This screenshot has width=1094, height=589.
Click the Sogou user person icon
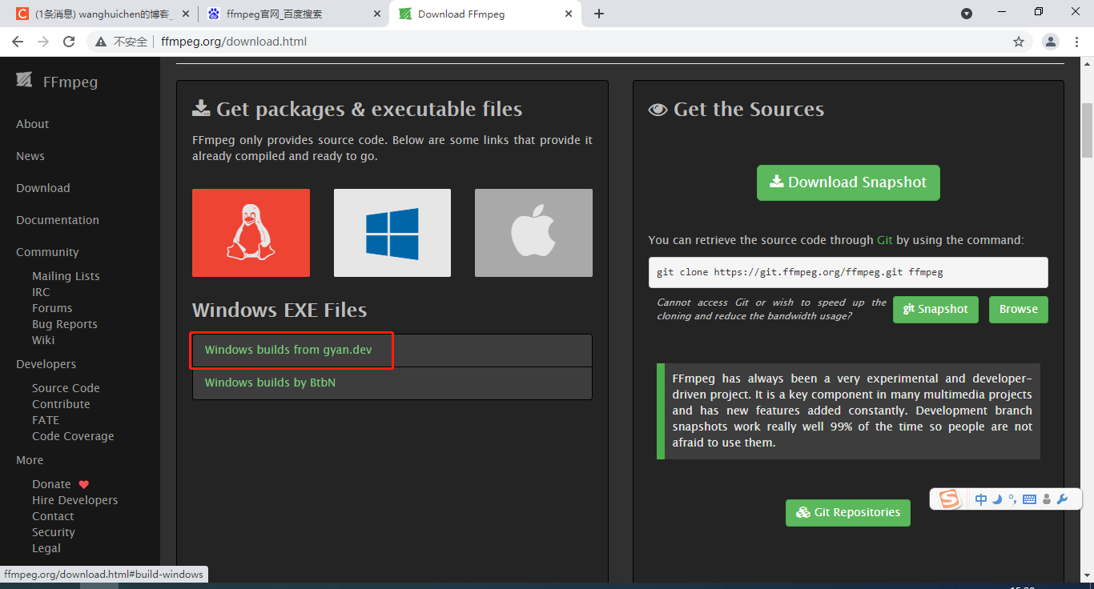[1047, 499]
